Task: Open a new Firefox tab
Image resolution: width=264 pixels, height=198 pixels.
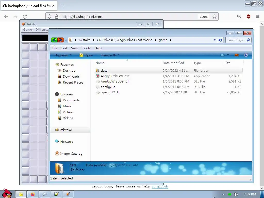Action: coord(63,6)
